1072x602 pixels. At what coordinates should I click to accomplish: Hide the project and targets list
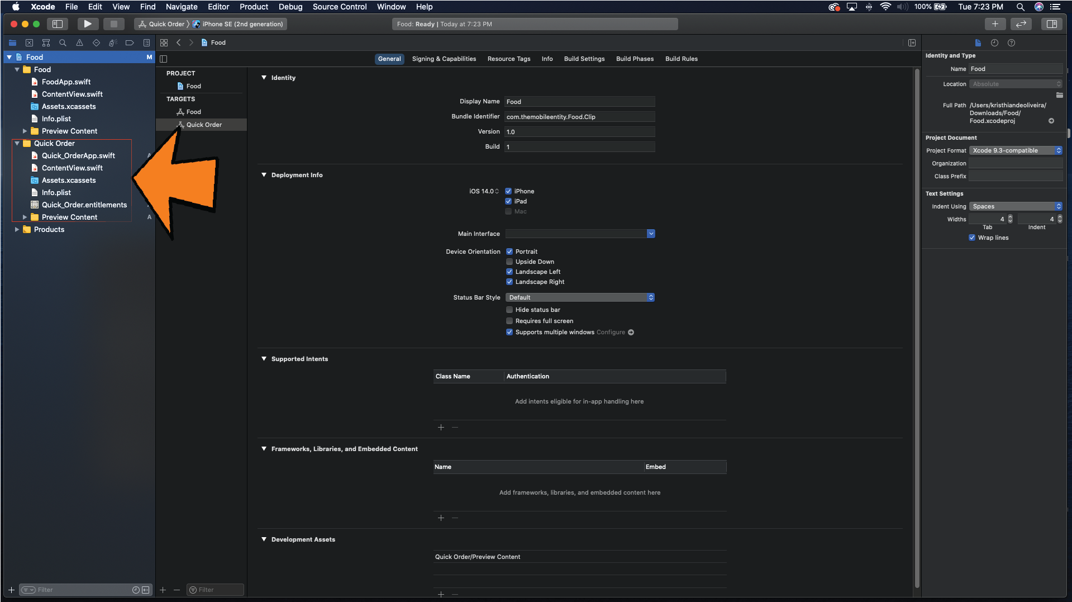coord(164,59)
